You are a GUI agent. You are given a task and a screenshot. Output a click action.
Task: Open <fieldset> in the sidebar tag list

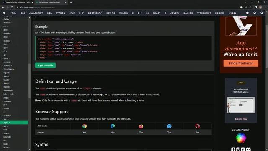pos(7,65)
